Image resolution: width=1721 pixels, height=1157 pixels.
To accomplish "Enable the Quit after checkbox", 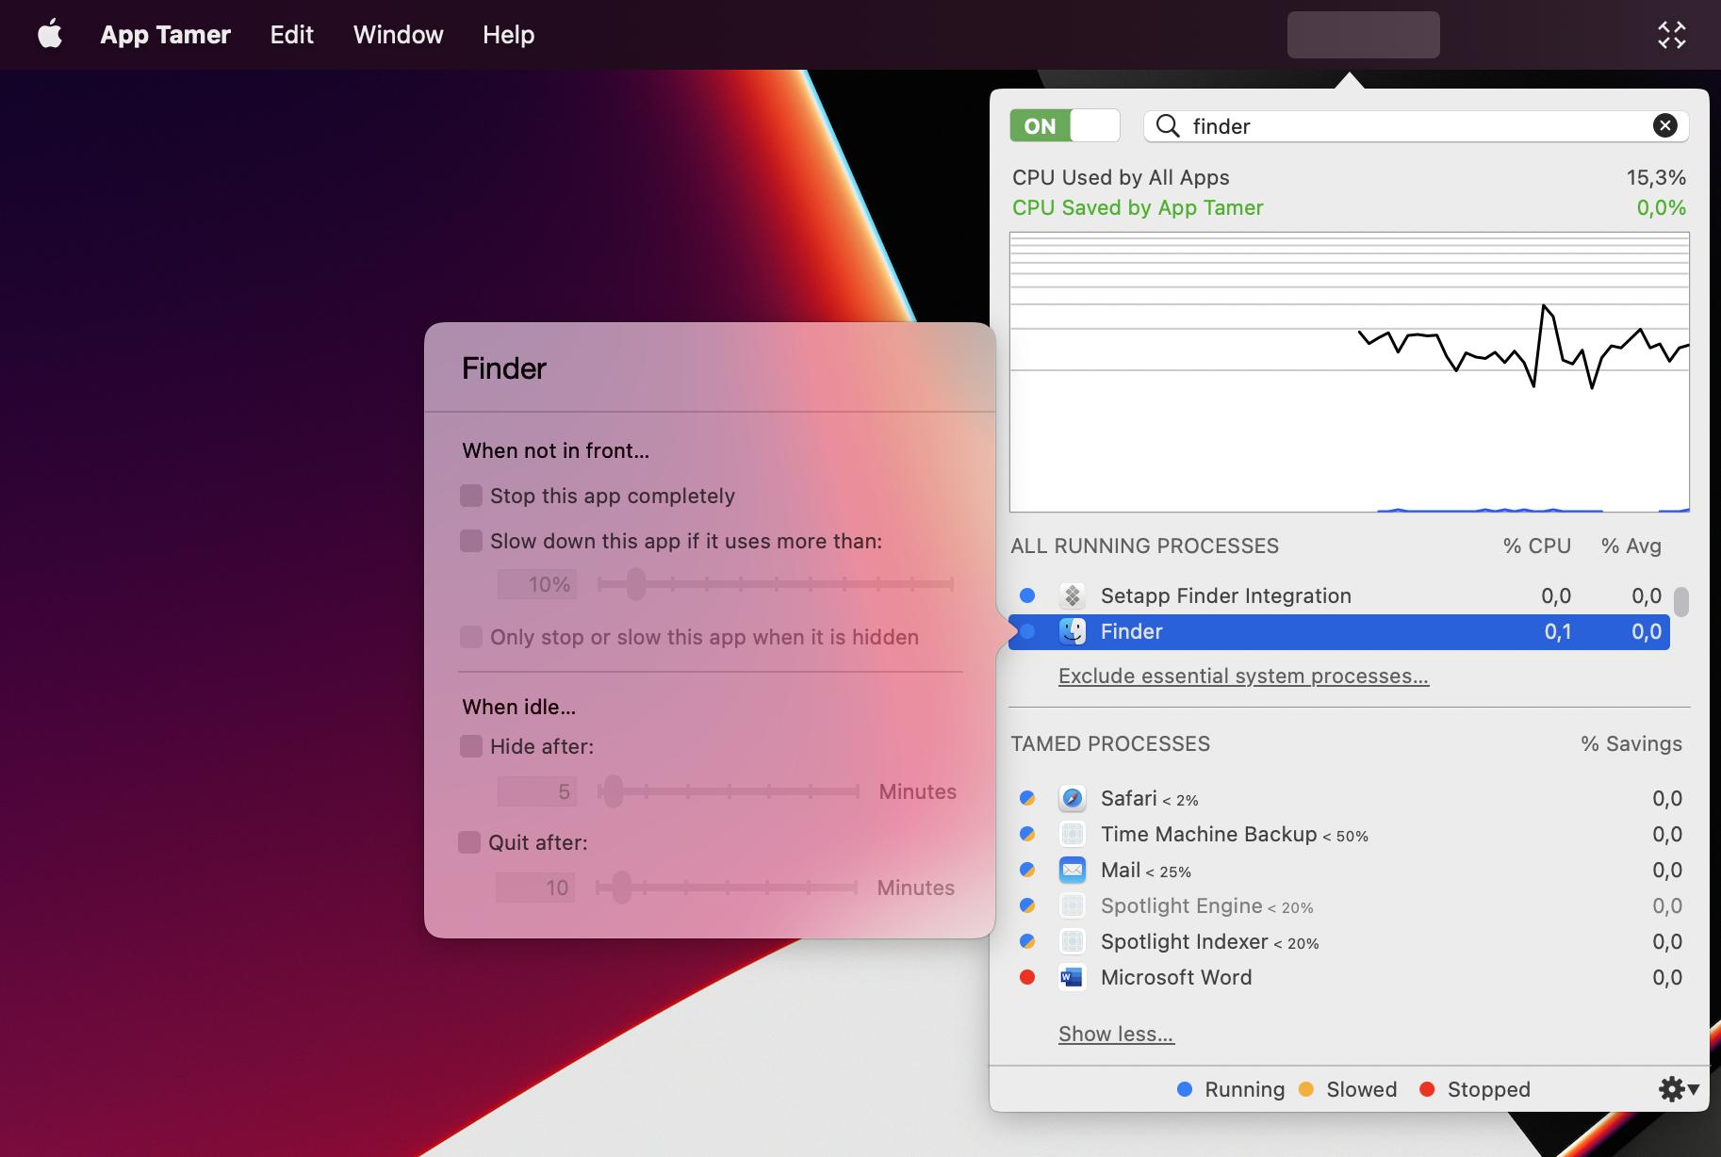I will [469, 842].
